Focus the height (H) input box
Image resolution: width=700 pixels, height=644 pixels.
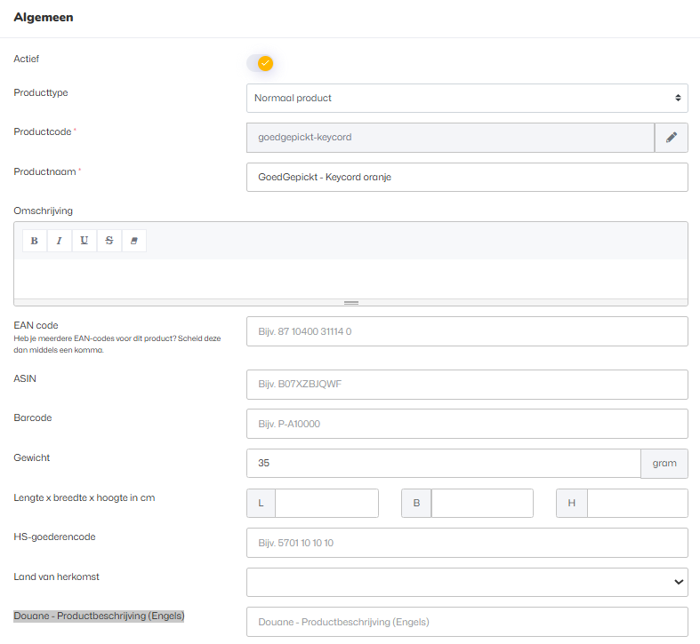637,503
